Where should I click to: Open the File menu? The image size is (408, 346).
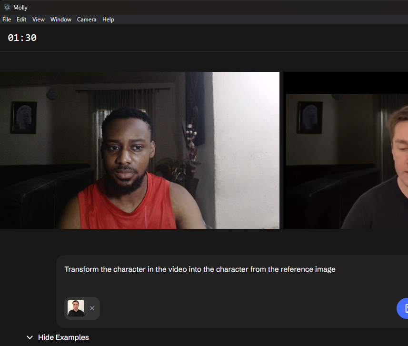pyautogui.click(x=7, y=20)
